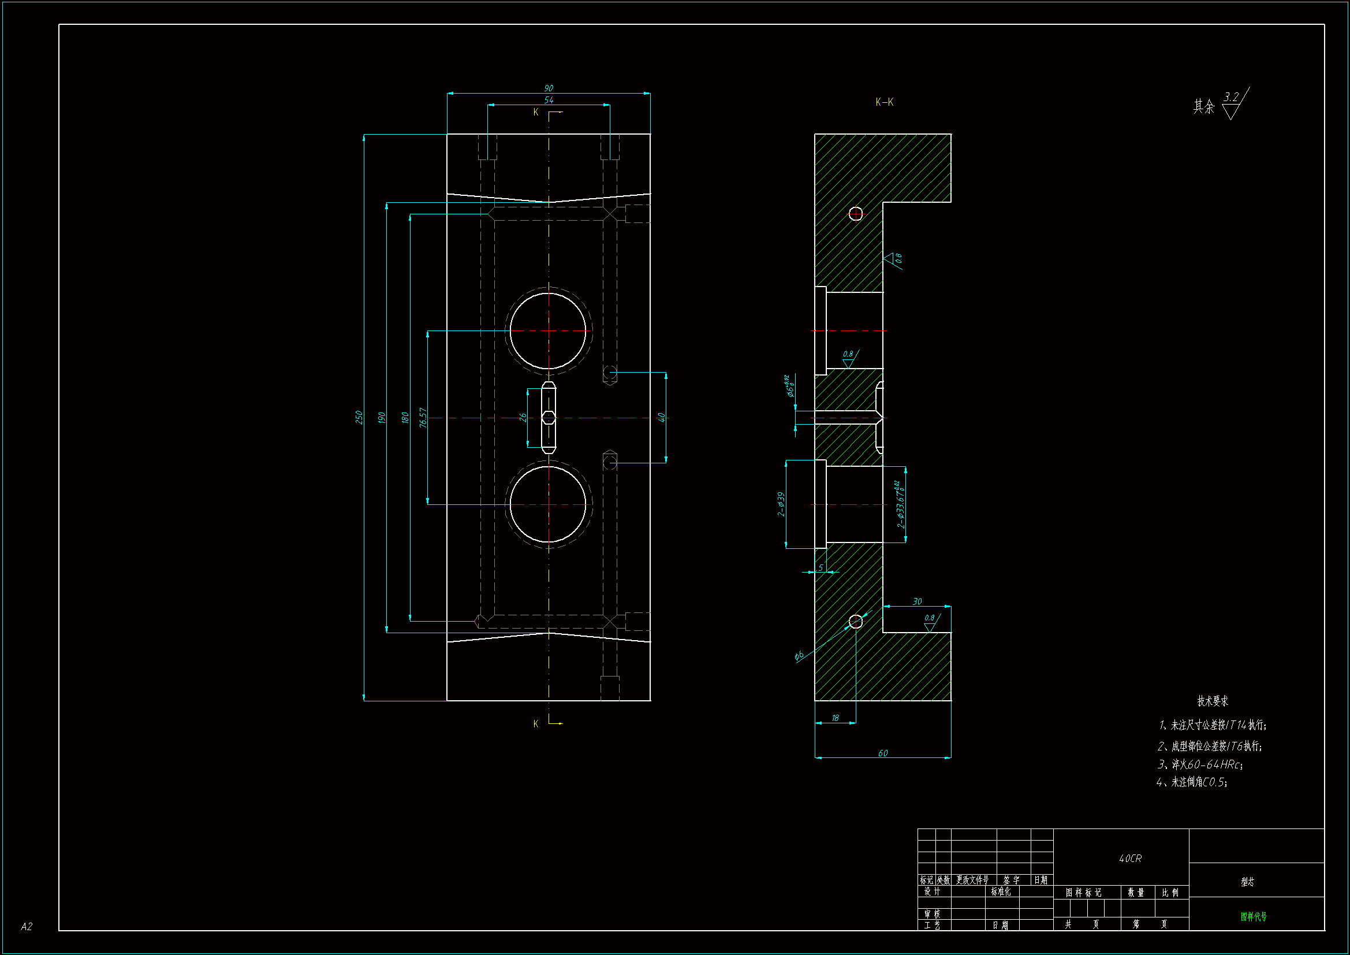Viewport: 1350px width, 955px height.
Task: Click the 淬火60-64HRc requirement line
Action: coord(1200,764)
